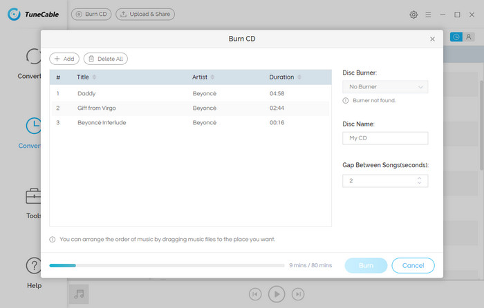Viewport: 484px width, 308px height.
Task: Open TuneCable settings gear icon
Action: [x=413, y=15]
